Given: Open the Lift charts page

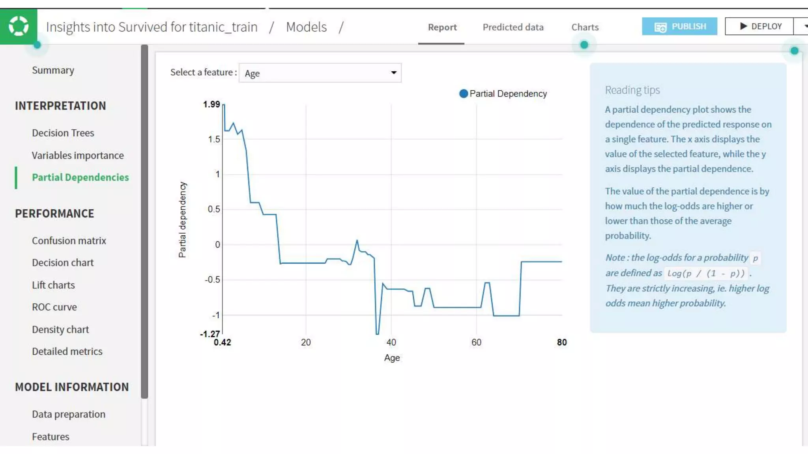Looking at the screenshot, I should pos(53,285).
